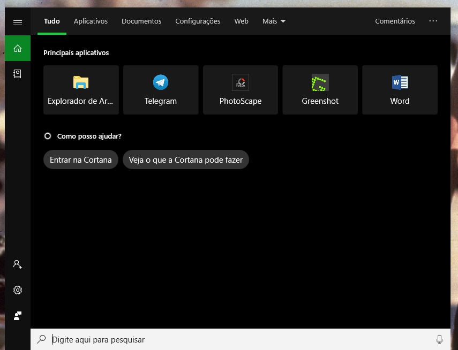Click Veja o que a Cortana pode fazer
458x350 pixels.
point(186,159)
